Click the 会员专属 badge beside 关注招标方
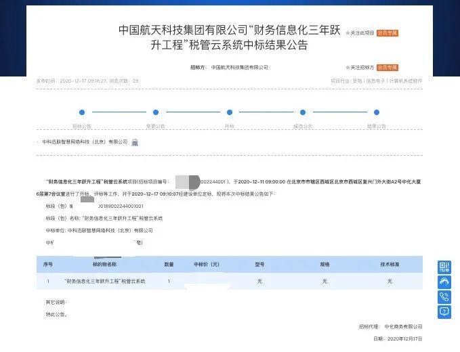Image resolution: width=460 pixels, height=352 pixels. [388, 68]
